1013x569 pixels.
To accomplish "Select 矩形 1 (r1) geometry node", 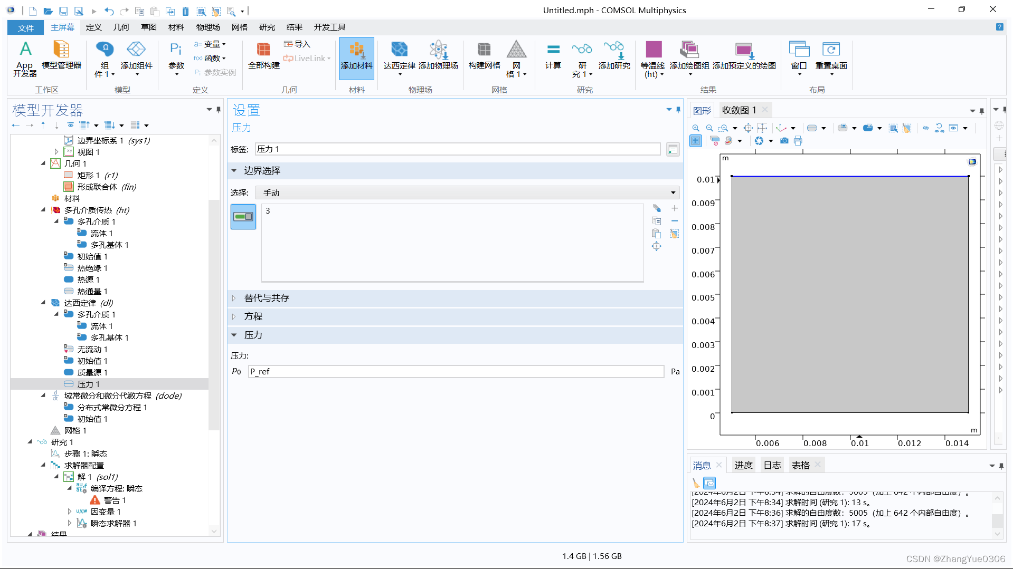I will 98,175.
